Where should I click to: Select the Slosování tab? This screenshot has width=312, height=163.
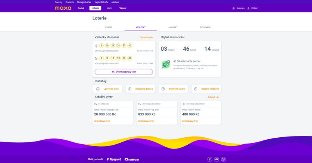205,27
